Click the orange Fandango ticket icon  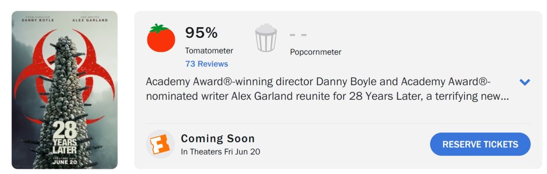click(161, 144)
